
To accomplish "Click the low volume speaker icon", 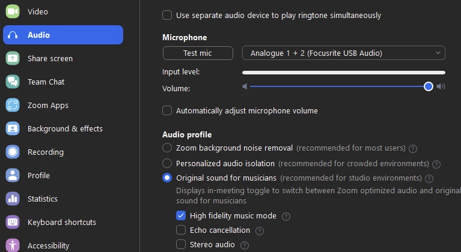I will click(x=245, y=86).
